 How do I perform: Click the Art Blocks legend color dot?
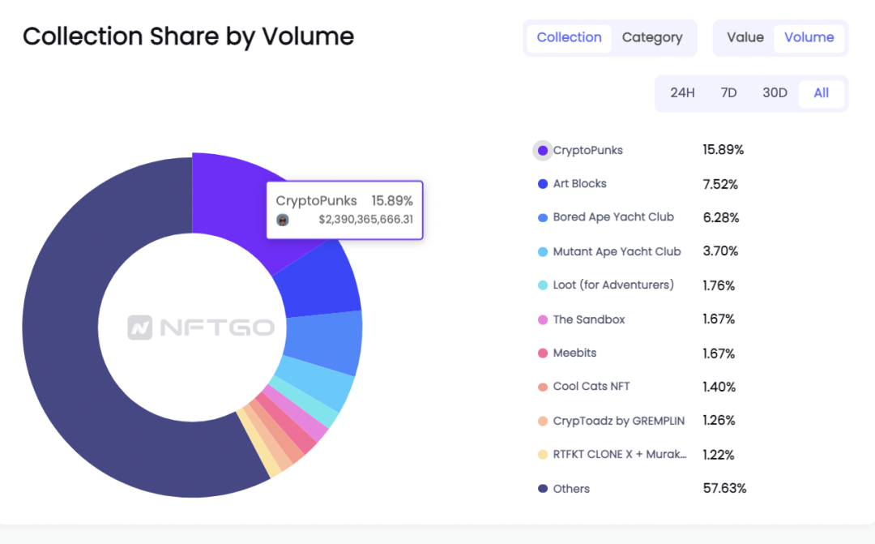coord(542,184)
